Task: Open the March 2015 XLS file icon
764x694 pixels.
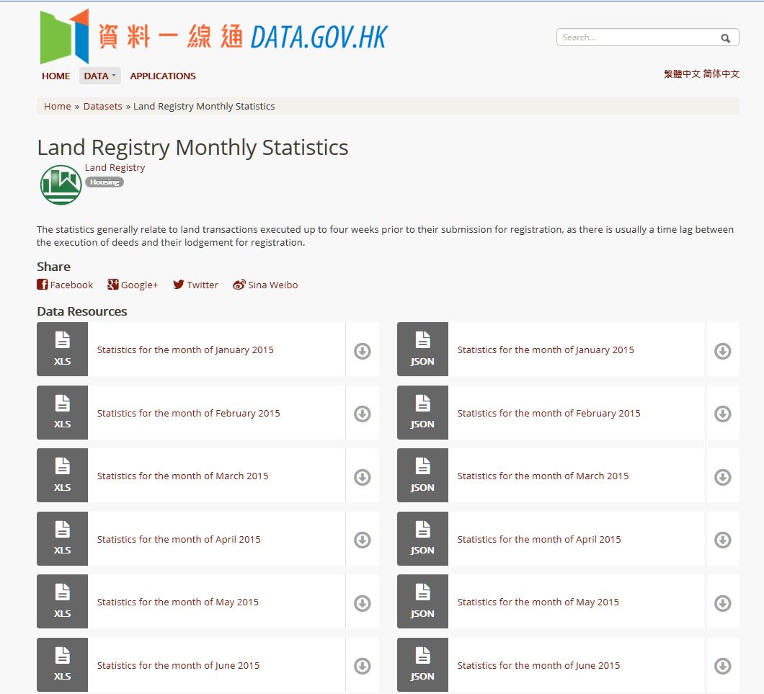Action: click(63, 475)
